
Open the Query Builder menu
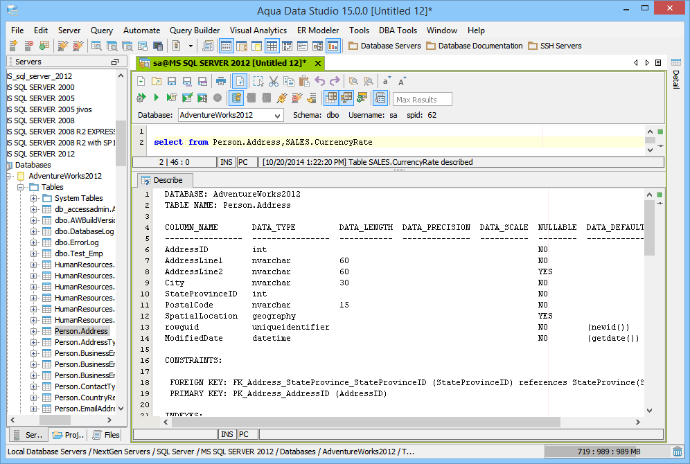[x=195, y=30]
